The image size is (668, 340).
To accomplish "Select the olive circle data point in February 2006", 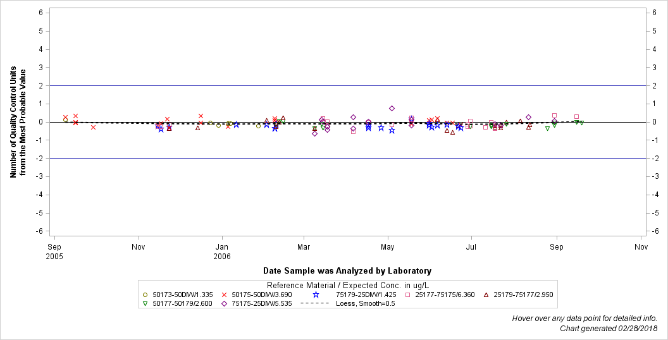I will click(258, 126).
